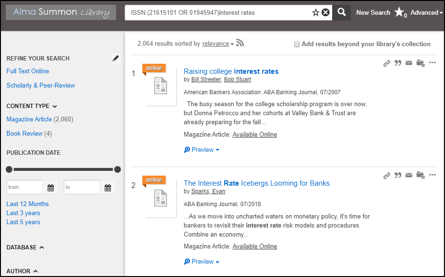
Task: Open the calendar picker for the to date
Action: (108, 188)
